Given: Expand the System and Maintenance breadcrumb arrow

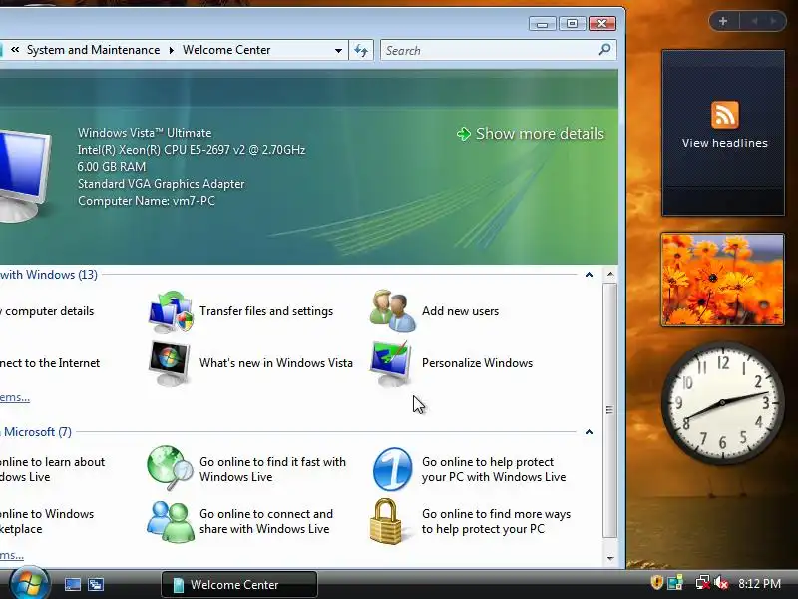Looking at the screenshot, I should pos(171,50).
